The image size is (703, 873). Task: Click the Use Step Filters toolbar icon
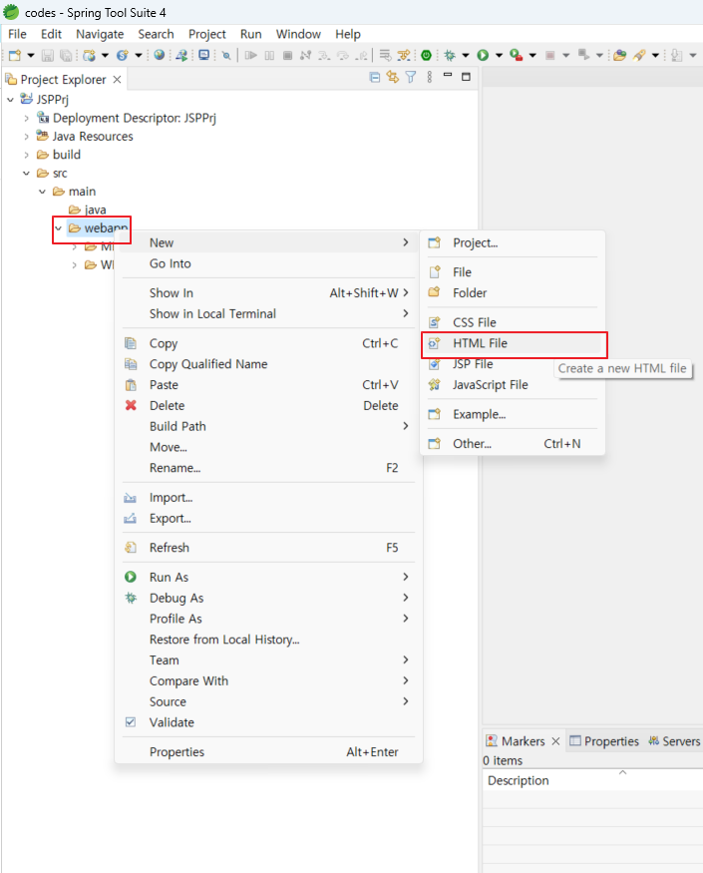(x=404, y=55)
